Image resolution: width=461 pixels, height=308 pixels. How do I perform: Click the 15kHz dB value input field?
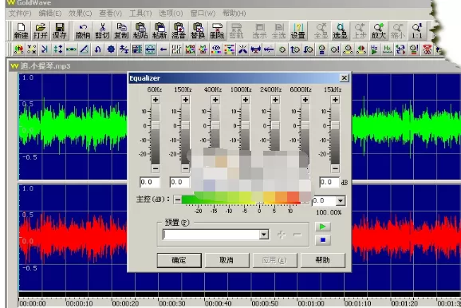329,183
